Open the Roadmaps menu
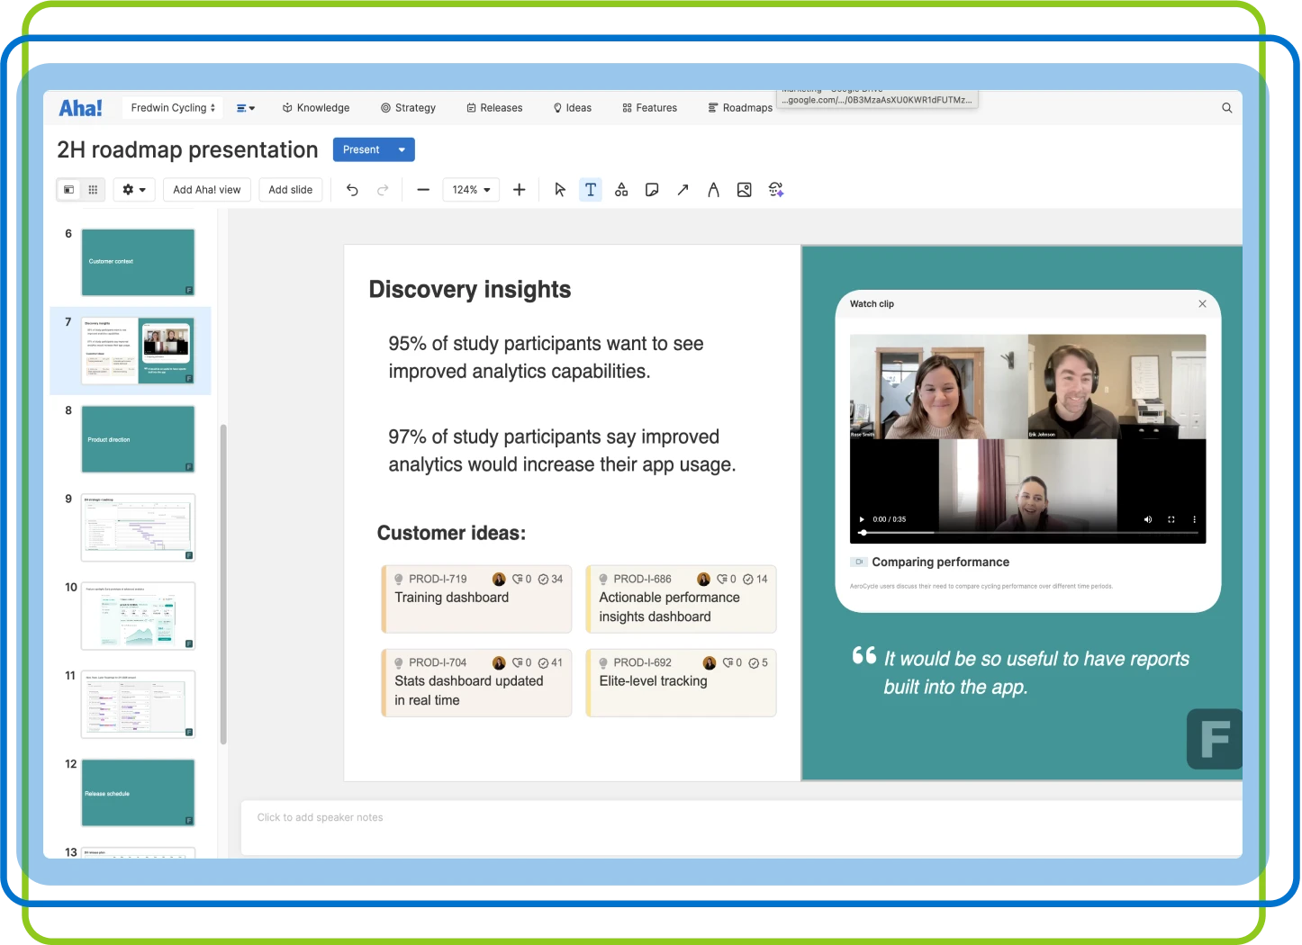1302x945 pixels. [740, 108]
